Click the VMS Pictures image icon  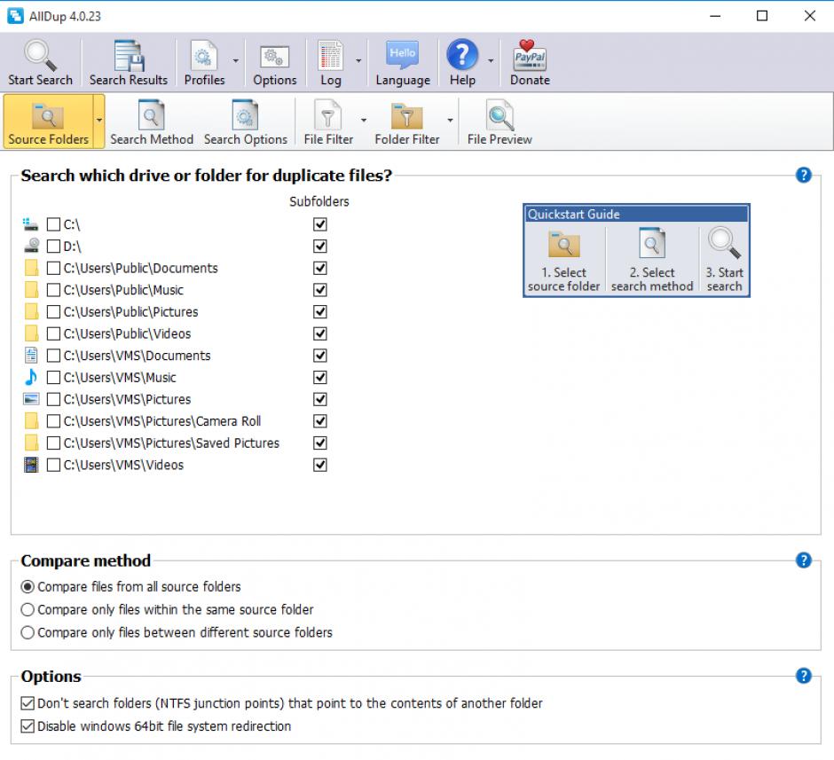point(31,398)
